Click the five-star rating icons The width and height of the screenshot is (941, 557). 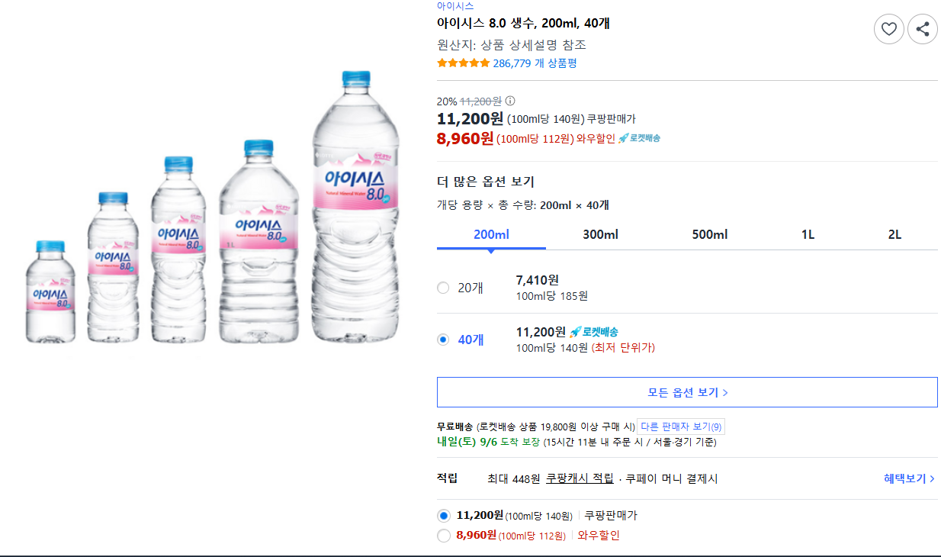(463, 63)
